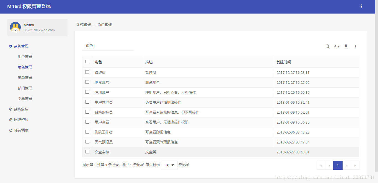
Task: Click 查看用户，无相应操作权限 description
Action: (x=167, y=122)
